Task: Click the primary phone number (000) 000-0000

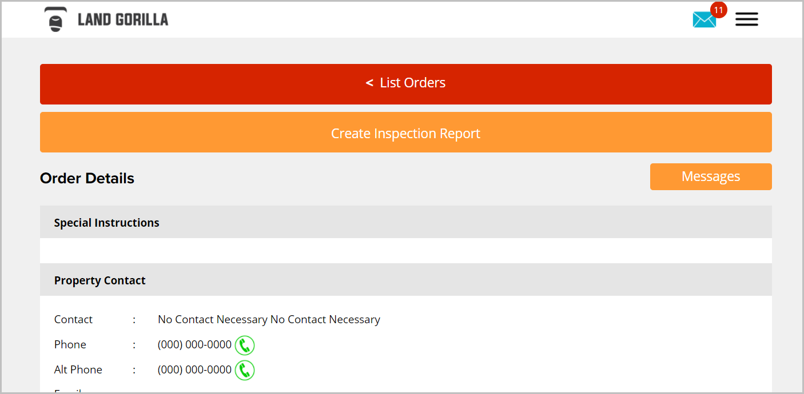Action: point(194,344)
